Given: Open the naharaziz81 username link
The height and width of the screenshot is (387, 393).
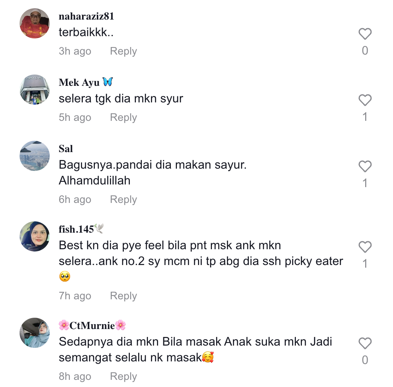Looking at the screenshot, I should click(87, 16).
